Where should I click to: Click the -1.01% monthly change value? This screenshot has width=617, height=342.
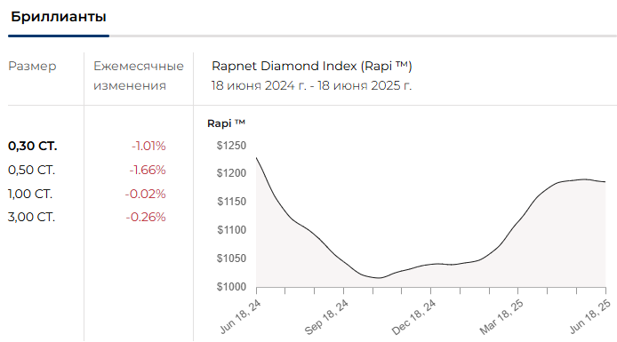tap(148, 147)
